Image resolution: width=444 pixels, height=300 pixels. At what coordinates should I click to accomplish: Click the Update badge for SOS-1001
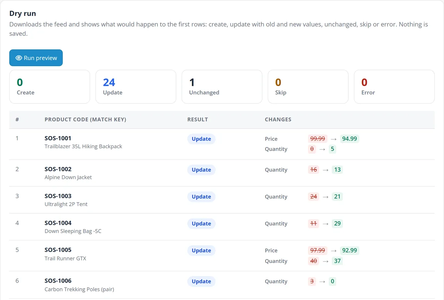(x=202, y=139)
